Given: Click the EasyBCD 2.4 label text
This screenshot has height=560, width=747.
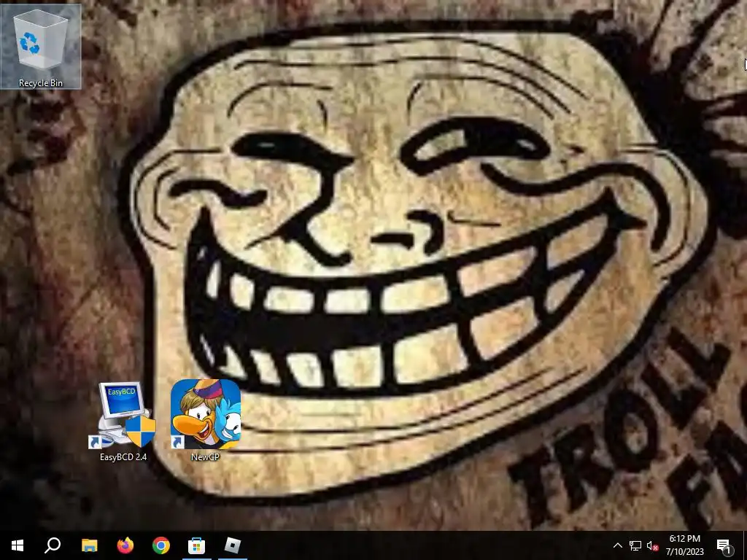Looking at the screenshot, I should (123, 456).
